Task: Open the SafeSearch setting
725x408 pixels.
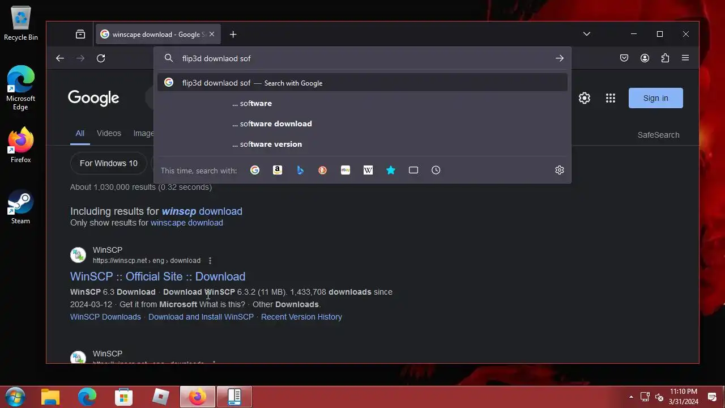Action: pos(658,135)
